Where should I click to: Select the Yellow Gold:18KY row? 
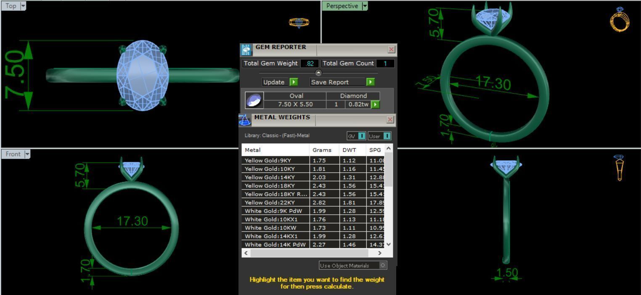313,186
